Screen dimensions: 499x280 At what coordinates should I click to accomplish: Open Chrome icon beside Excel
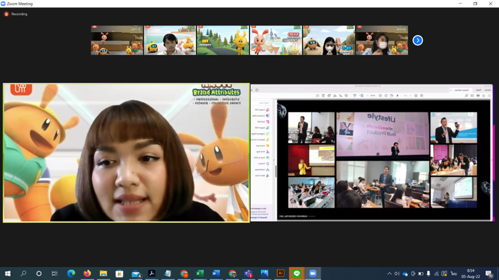(184, 274)
